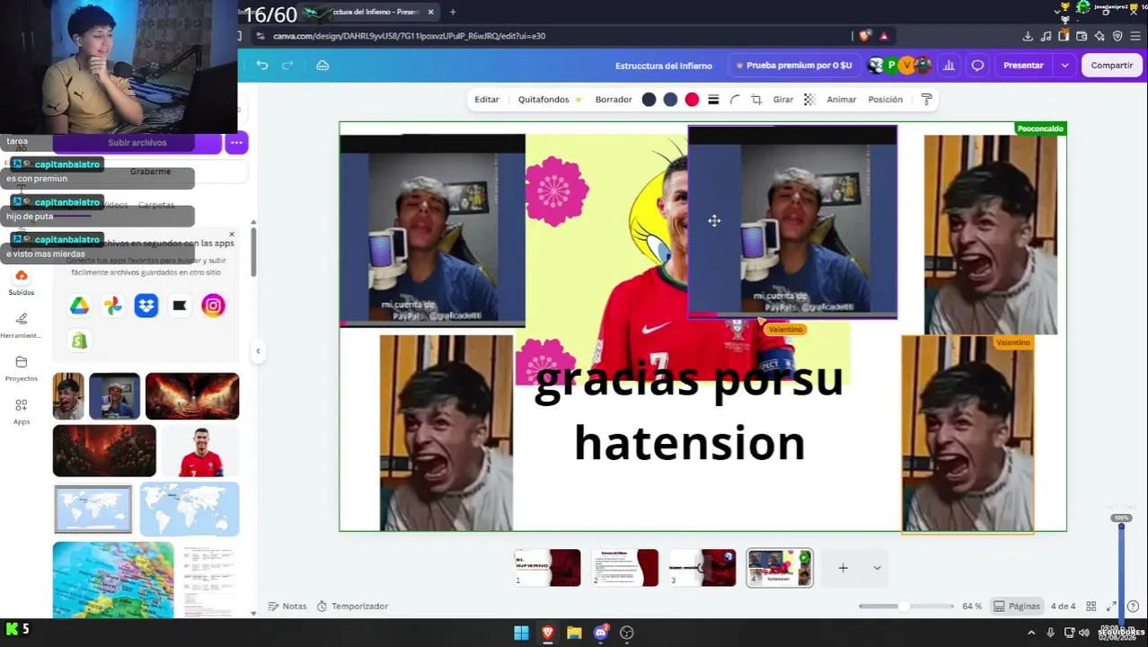Viewport: 1148px width, 647px height.
Task: Add new page with plus button
Action: point(843,568)
